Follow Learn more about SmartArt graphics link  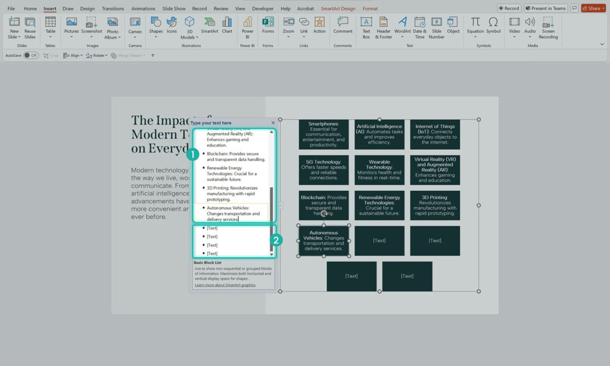(225, 285)
